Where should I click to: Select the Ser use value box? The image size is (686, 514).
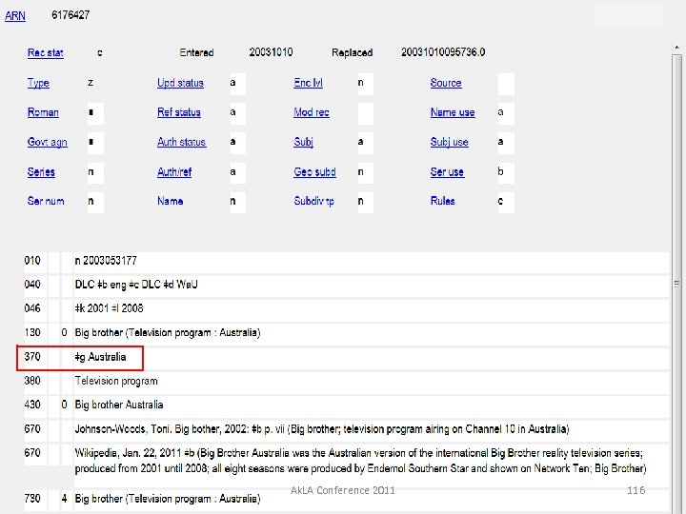[x=505, y=172]
